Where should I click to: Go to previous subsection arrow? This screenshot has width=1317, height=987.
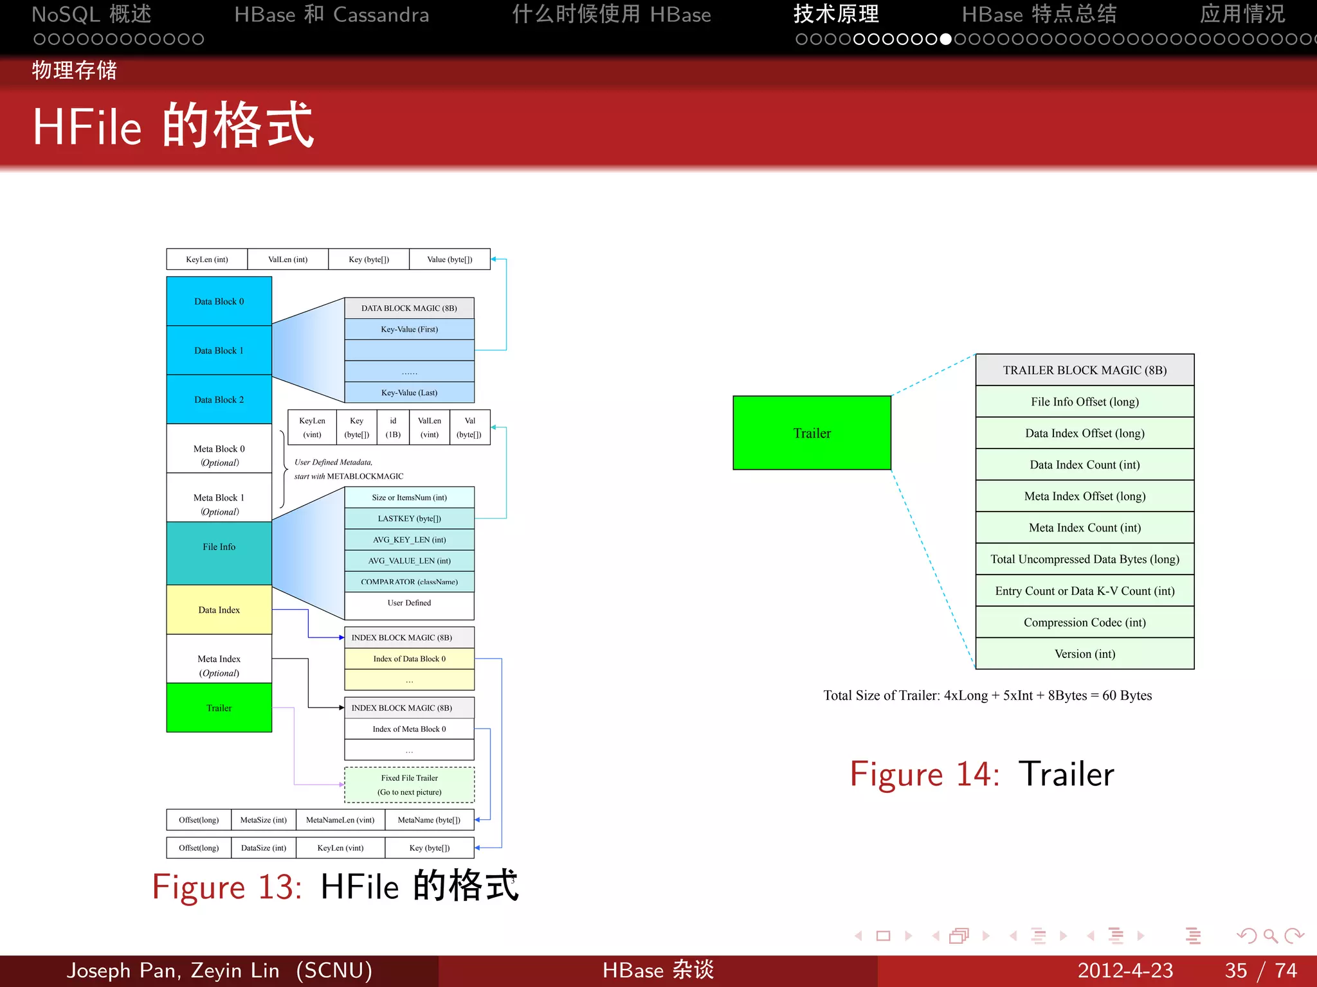pyautogui.click(x=1013, y=936)
